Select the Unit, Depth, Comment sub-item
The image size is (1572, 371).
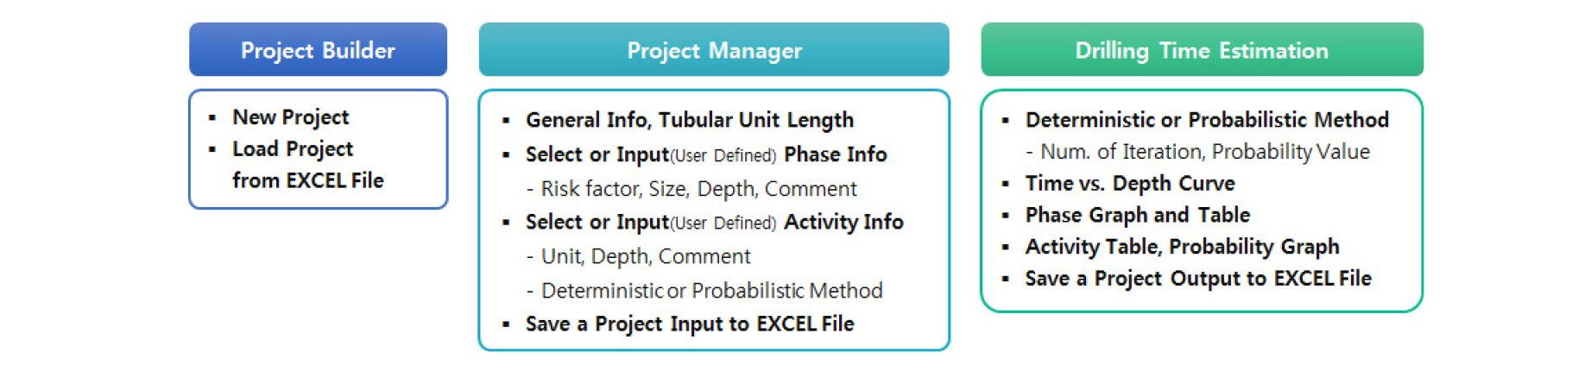[645, 256]
